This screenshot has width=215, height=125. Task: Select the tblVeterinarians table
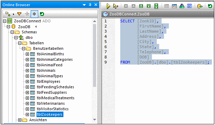(x=51, y=103)
